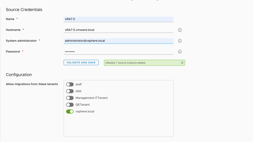Viewport: 253px width, 142px height.
Task: Select the Password input field
Action: (118, 52)
